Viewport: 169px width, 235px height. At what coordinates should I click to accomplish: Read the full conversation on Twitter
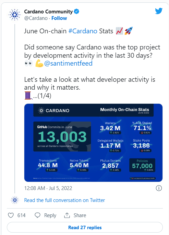[x=64, y=200]
